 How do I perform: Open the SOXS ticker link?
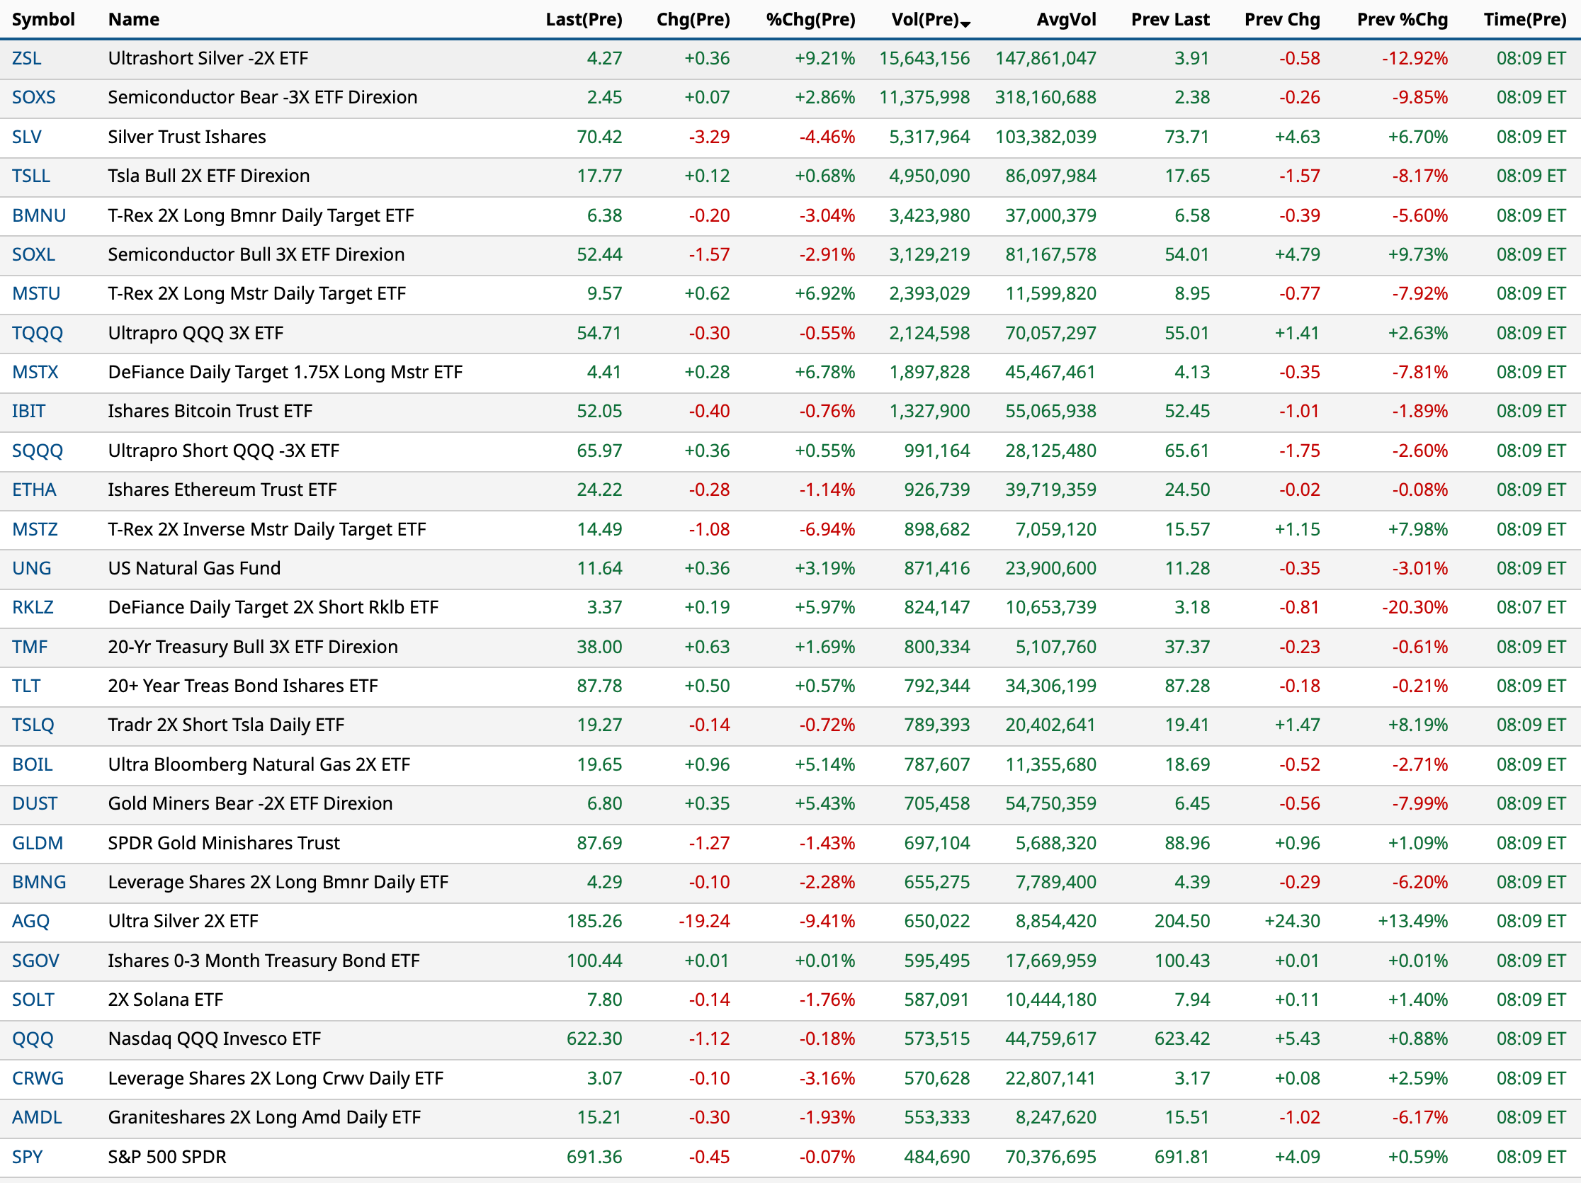point(33,97)
